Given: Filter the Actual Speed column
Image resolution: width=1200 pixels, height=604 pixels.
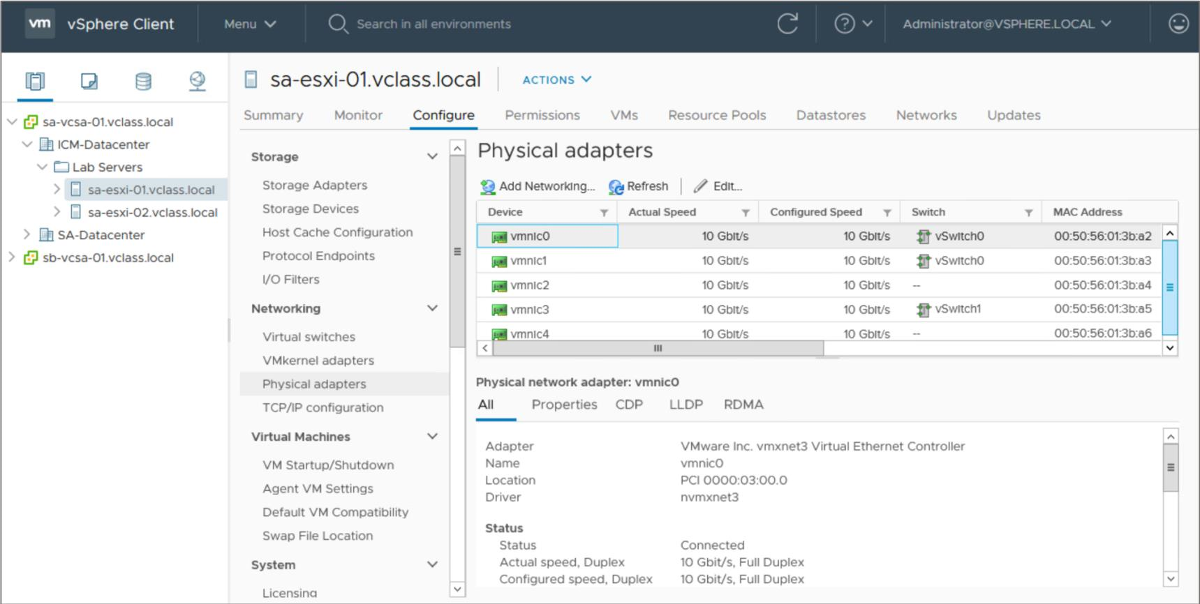Looking at the screenshot, I should [x=746, y=213].
